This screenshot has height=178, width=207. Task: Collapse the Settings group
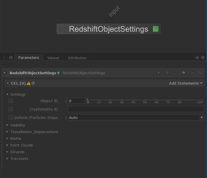[x=7, y=94]
